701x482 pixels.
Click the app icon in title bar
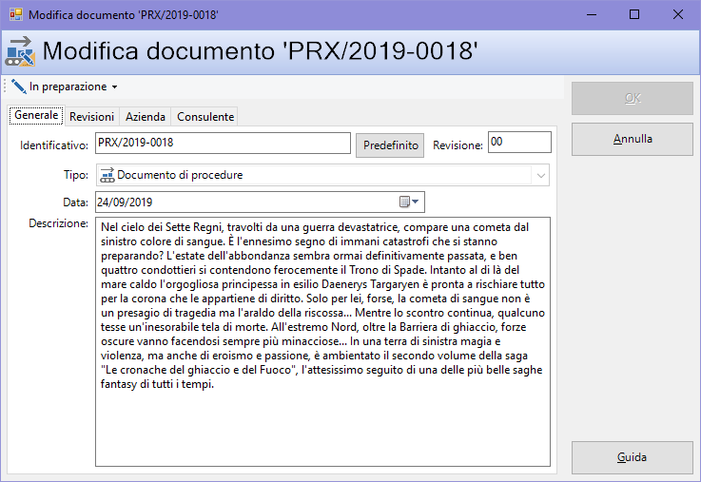click(x=16, y=15)
